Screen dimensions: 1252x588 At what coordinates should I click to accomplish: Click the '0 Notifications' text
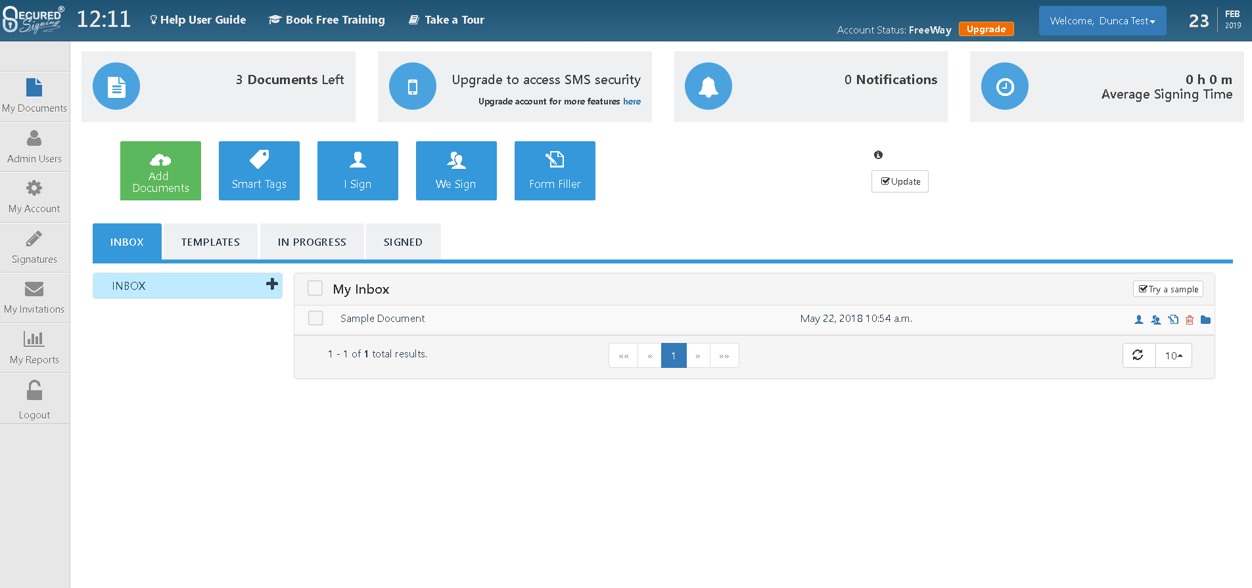click(891, 79)
